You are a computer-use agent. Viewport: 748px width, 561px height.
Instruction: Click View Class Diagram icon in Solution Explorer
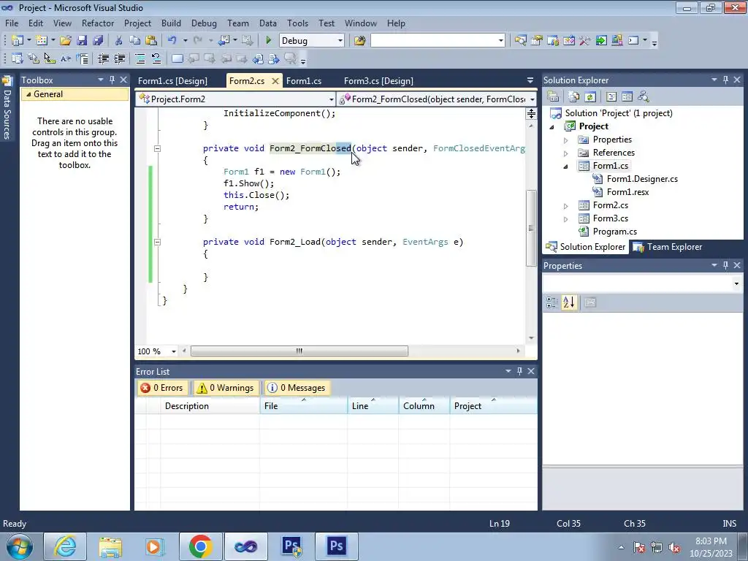click(643, 97)
